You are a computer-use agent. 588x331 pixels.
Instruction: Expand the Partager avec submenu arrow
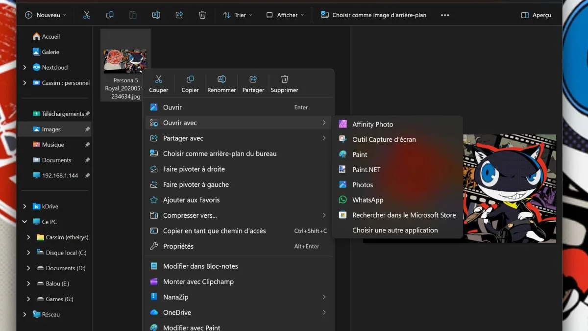324,138
